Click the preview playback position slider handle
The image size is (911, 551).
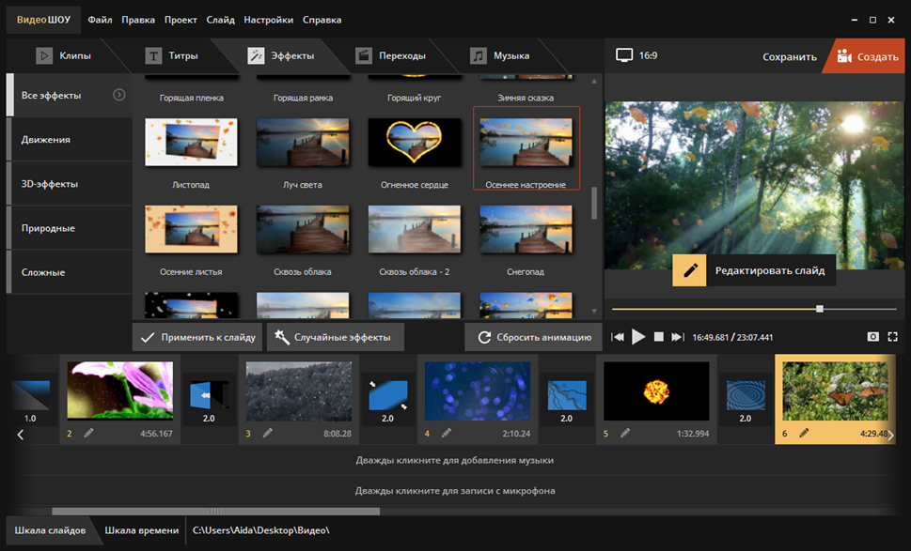point(820,308)
